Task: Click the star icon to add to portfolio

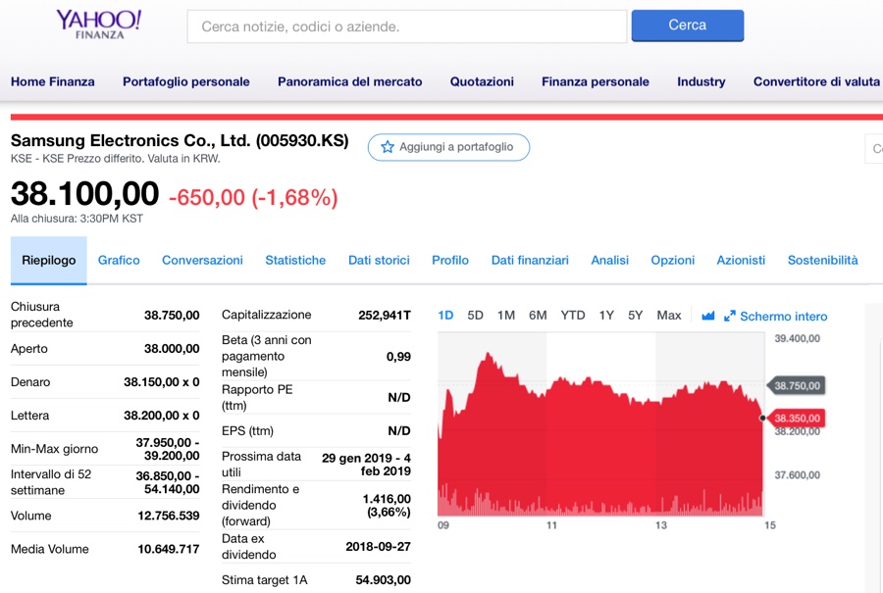Action: tap(388, 147)
